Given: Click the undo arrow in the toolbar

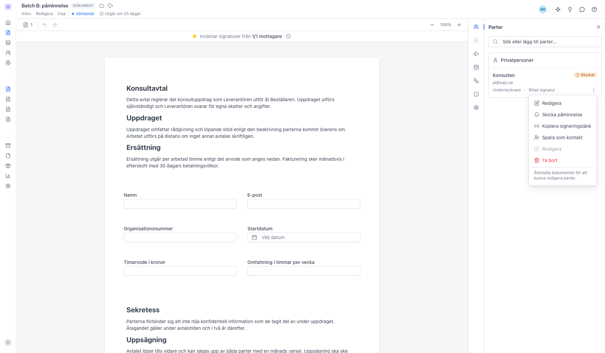Looking at the screenshot, I should click(x=45, y=25).
